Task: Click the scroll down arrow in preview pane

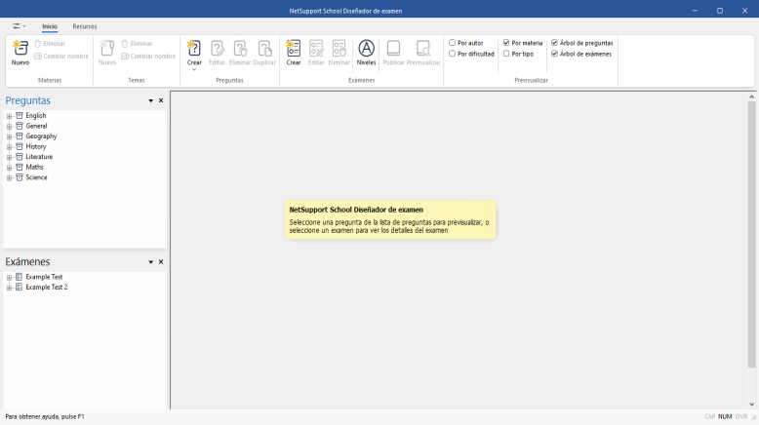Action: pyautogui.click(x=751, y=405)
